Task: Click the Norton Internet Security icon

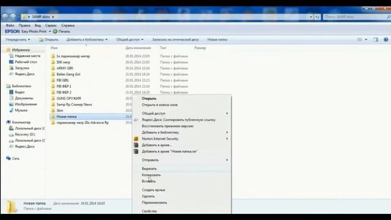Action: tap(136, 139)
